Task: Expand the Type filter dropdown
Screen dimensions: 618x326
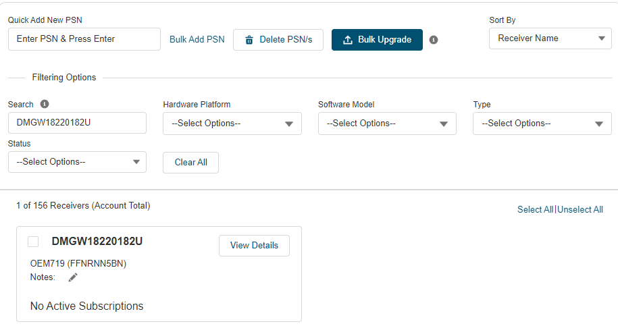Action: click(x=542, y=124)
